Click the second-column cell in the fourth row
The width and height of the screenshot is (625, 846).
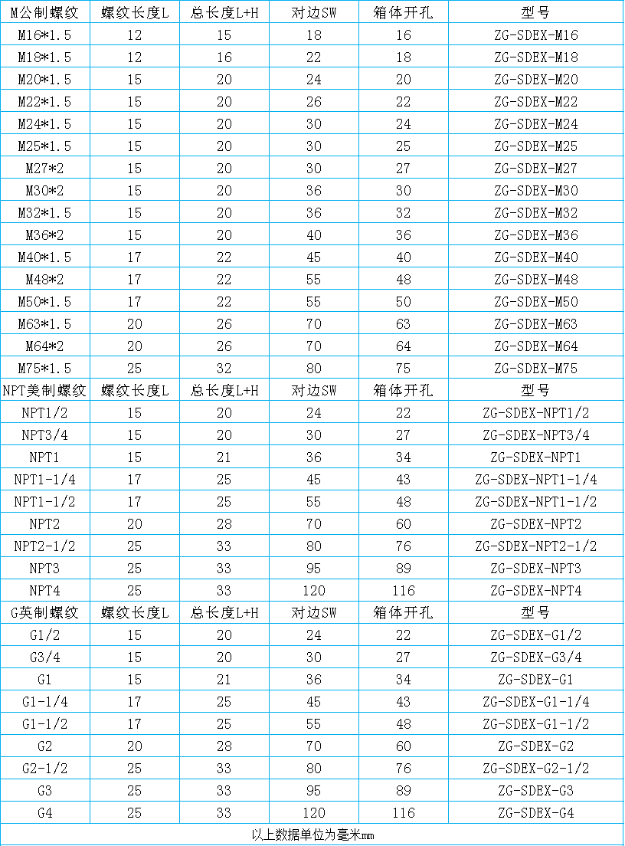(x=135, y=78)
